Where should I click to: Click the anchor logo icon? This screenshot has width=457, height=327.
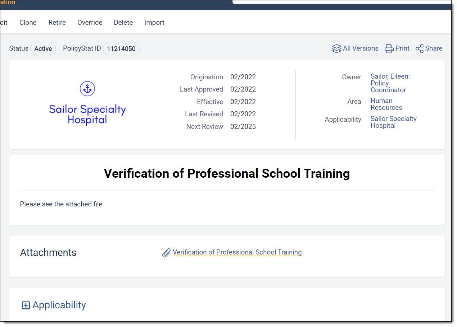87,88
